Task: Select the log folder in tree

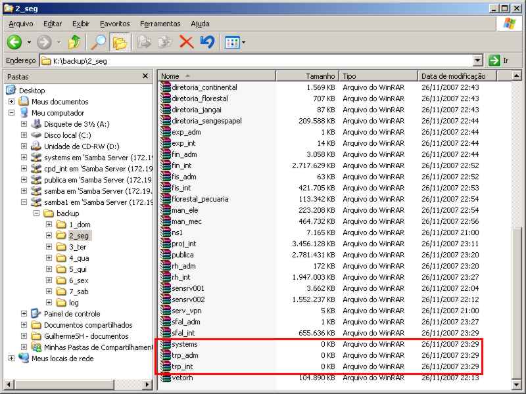Action: [74, 303]
